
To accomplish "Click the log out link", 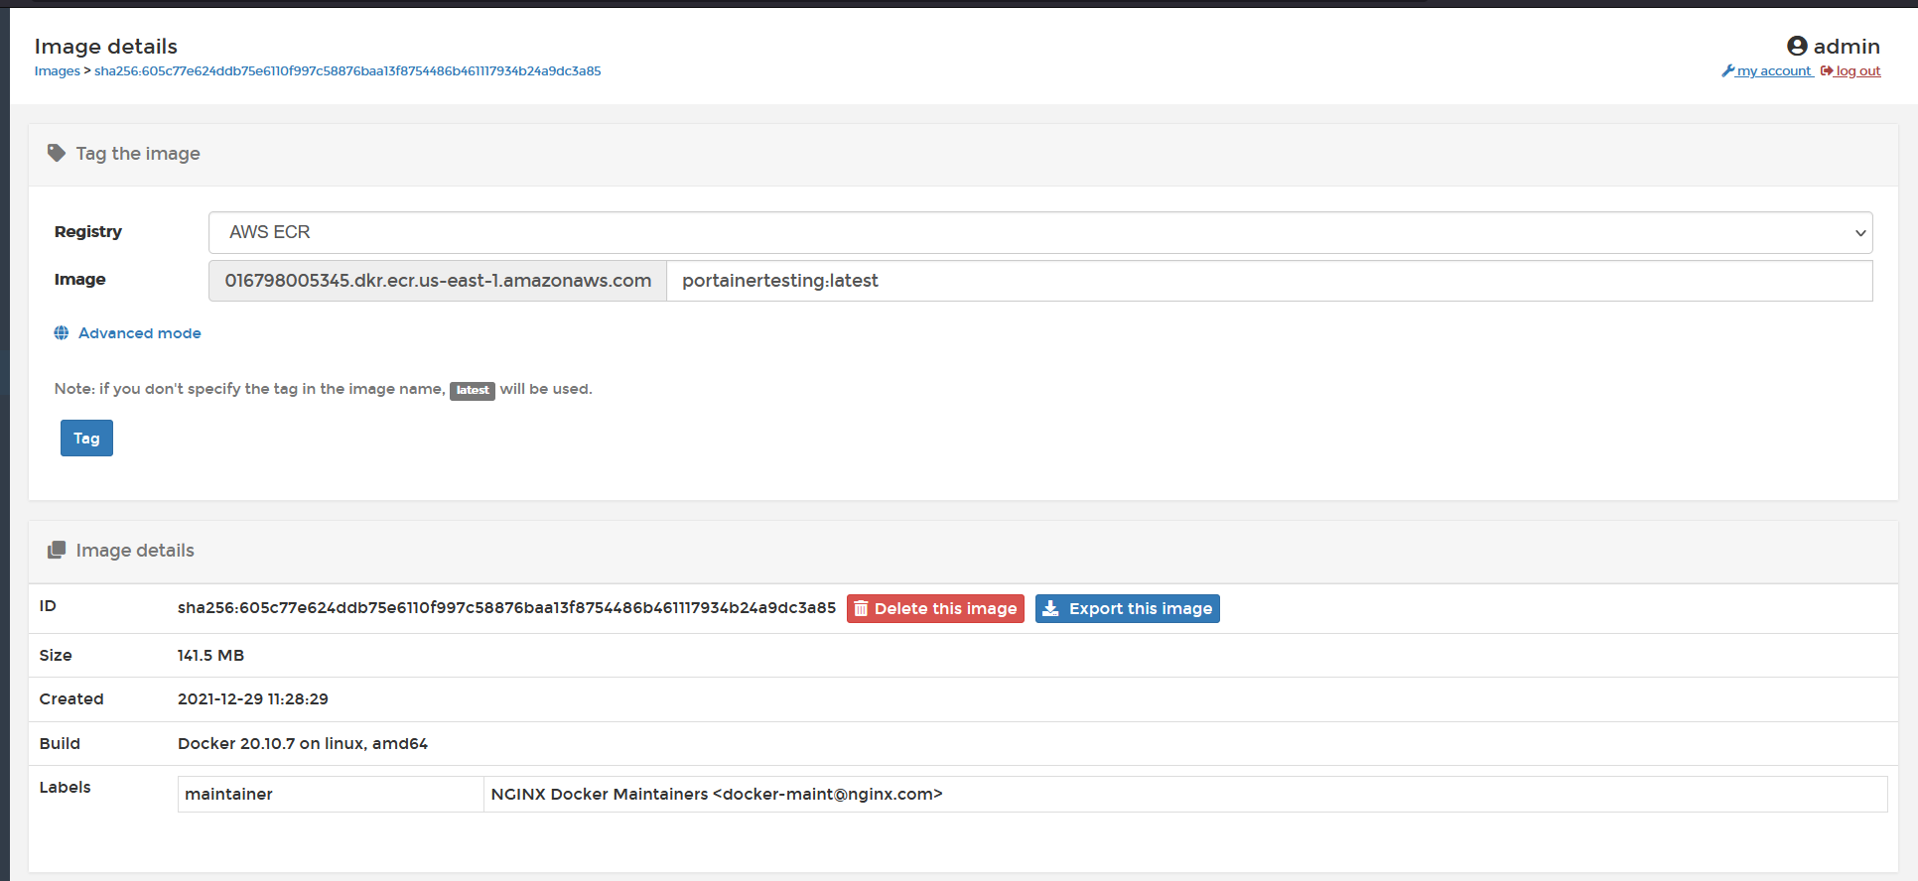I will tap(1858, 71).
